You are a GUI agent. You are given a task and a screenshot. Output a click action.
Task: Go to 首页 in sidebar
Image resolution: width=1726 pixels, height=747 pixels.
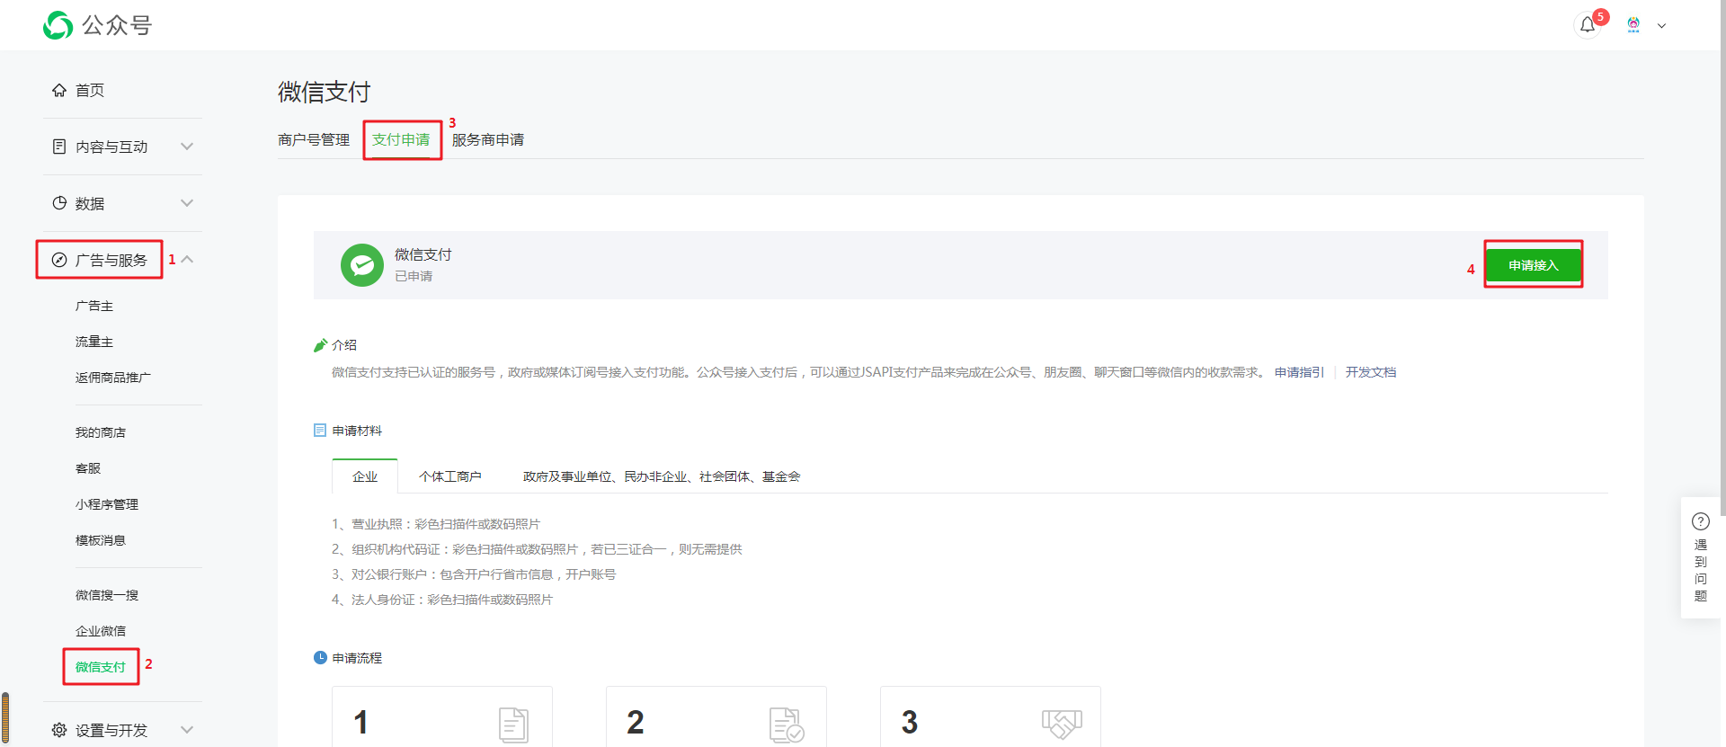90,90
